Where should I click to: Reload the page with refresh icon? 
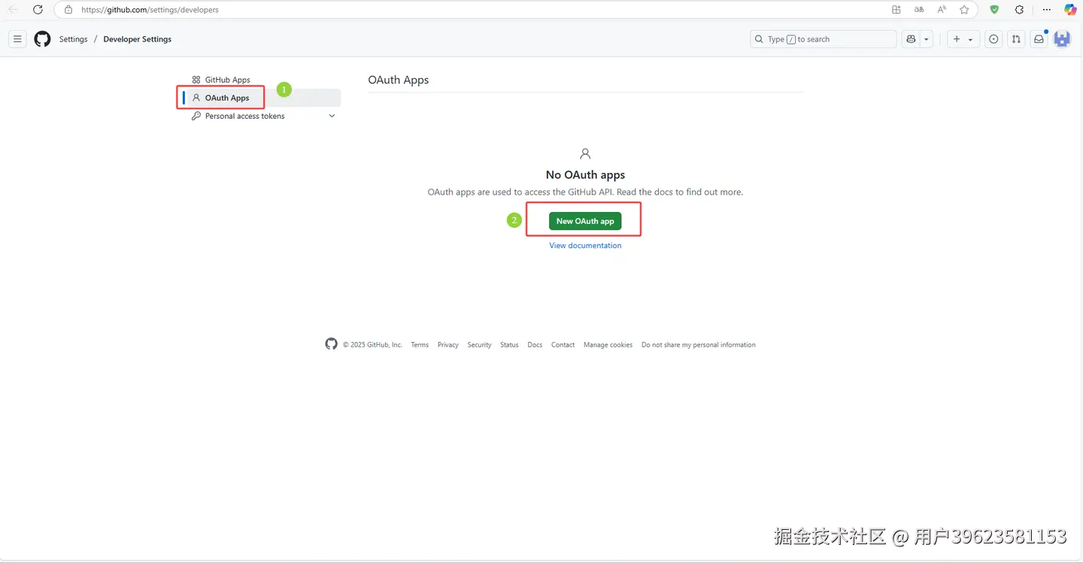coord(38,10)
